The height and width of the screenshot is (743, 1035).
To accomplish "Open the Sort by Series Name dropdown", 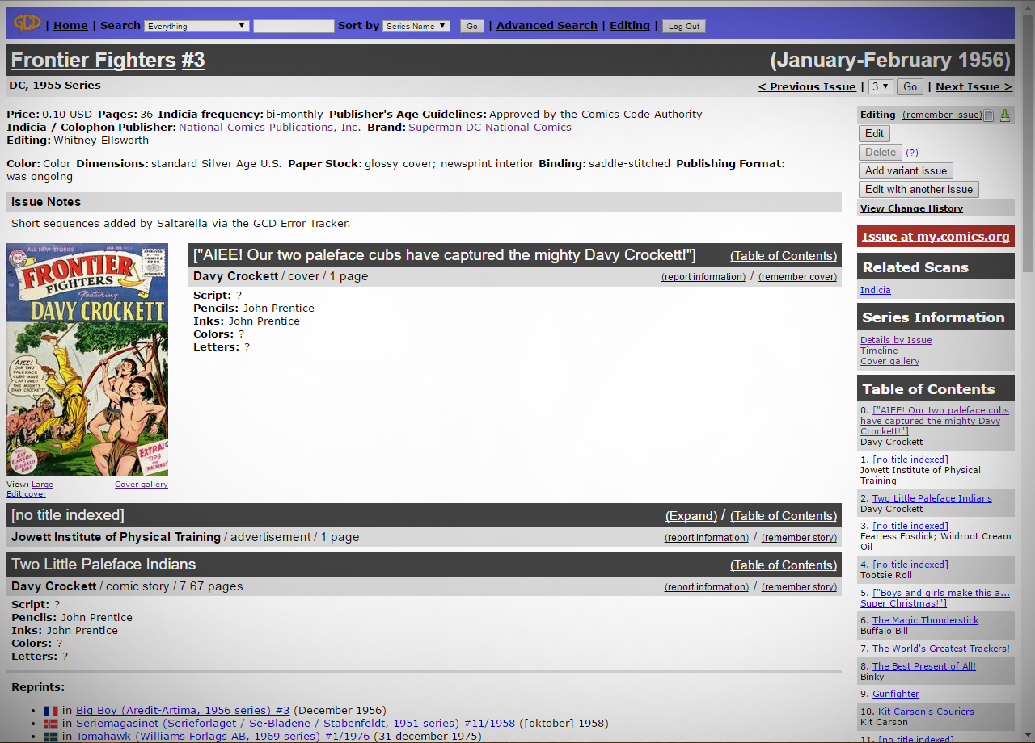I will point(416,26).
